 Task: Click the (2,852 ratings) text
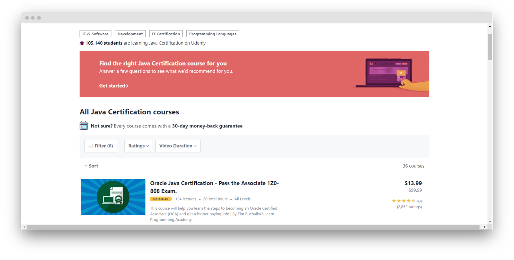[409, 207]
